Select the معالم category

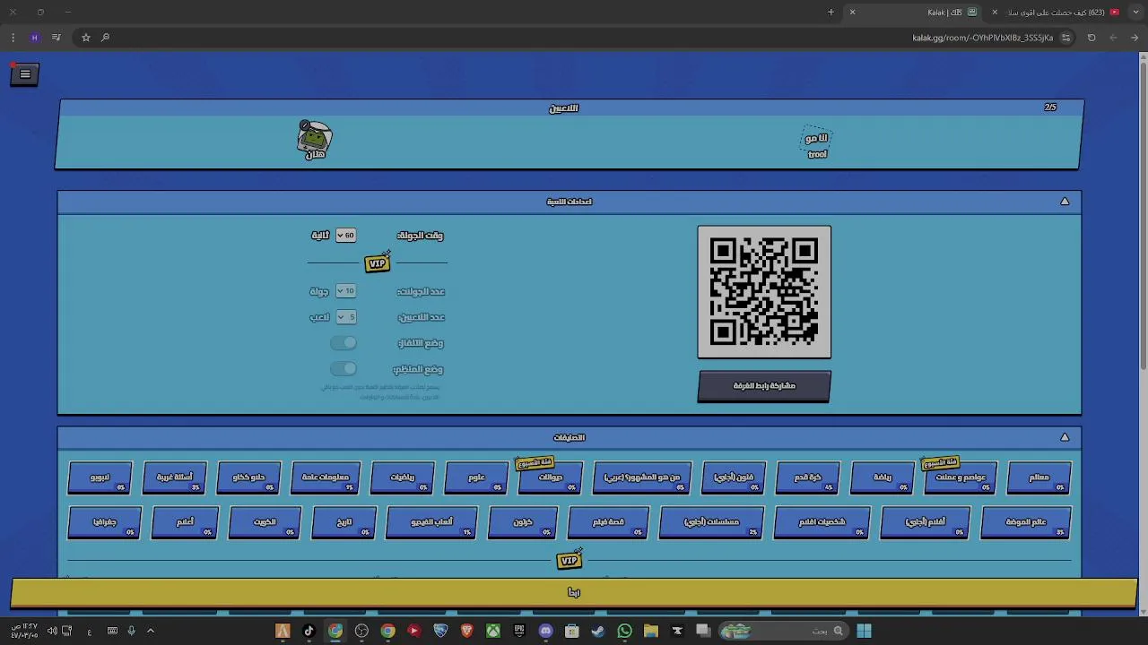point(1039,477)
